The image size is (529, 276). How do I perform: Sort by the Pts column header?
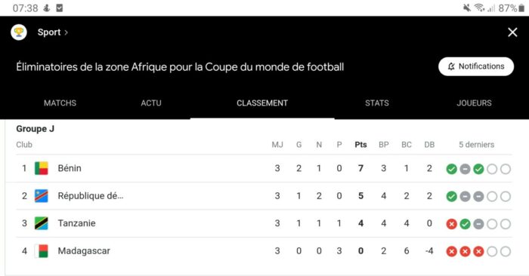coord(360,145)
